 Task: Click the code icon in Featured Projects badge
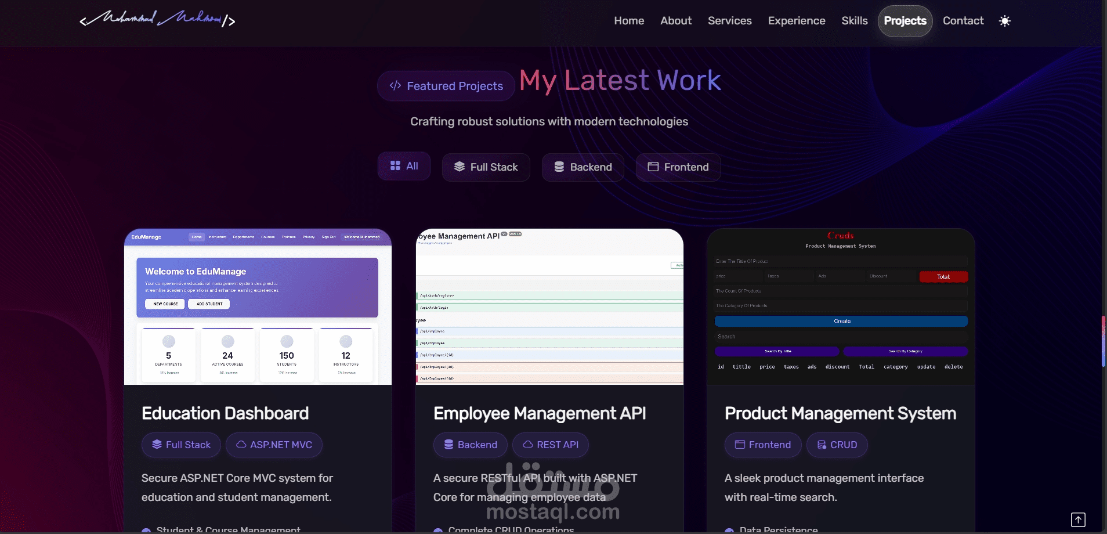tap(395, 86)
